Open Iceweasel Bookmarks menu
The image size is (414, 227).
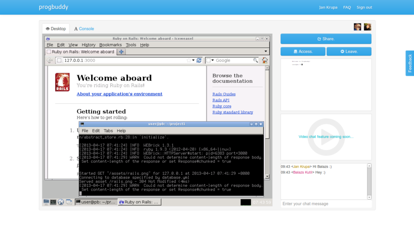point(110,45)
